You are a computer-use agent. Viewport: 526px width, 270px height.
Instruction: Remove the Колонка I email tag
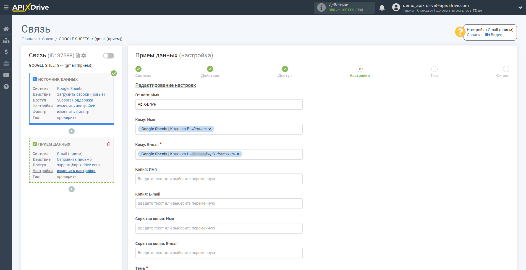tap(238, 154)
